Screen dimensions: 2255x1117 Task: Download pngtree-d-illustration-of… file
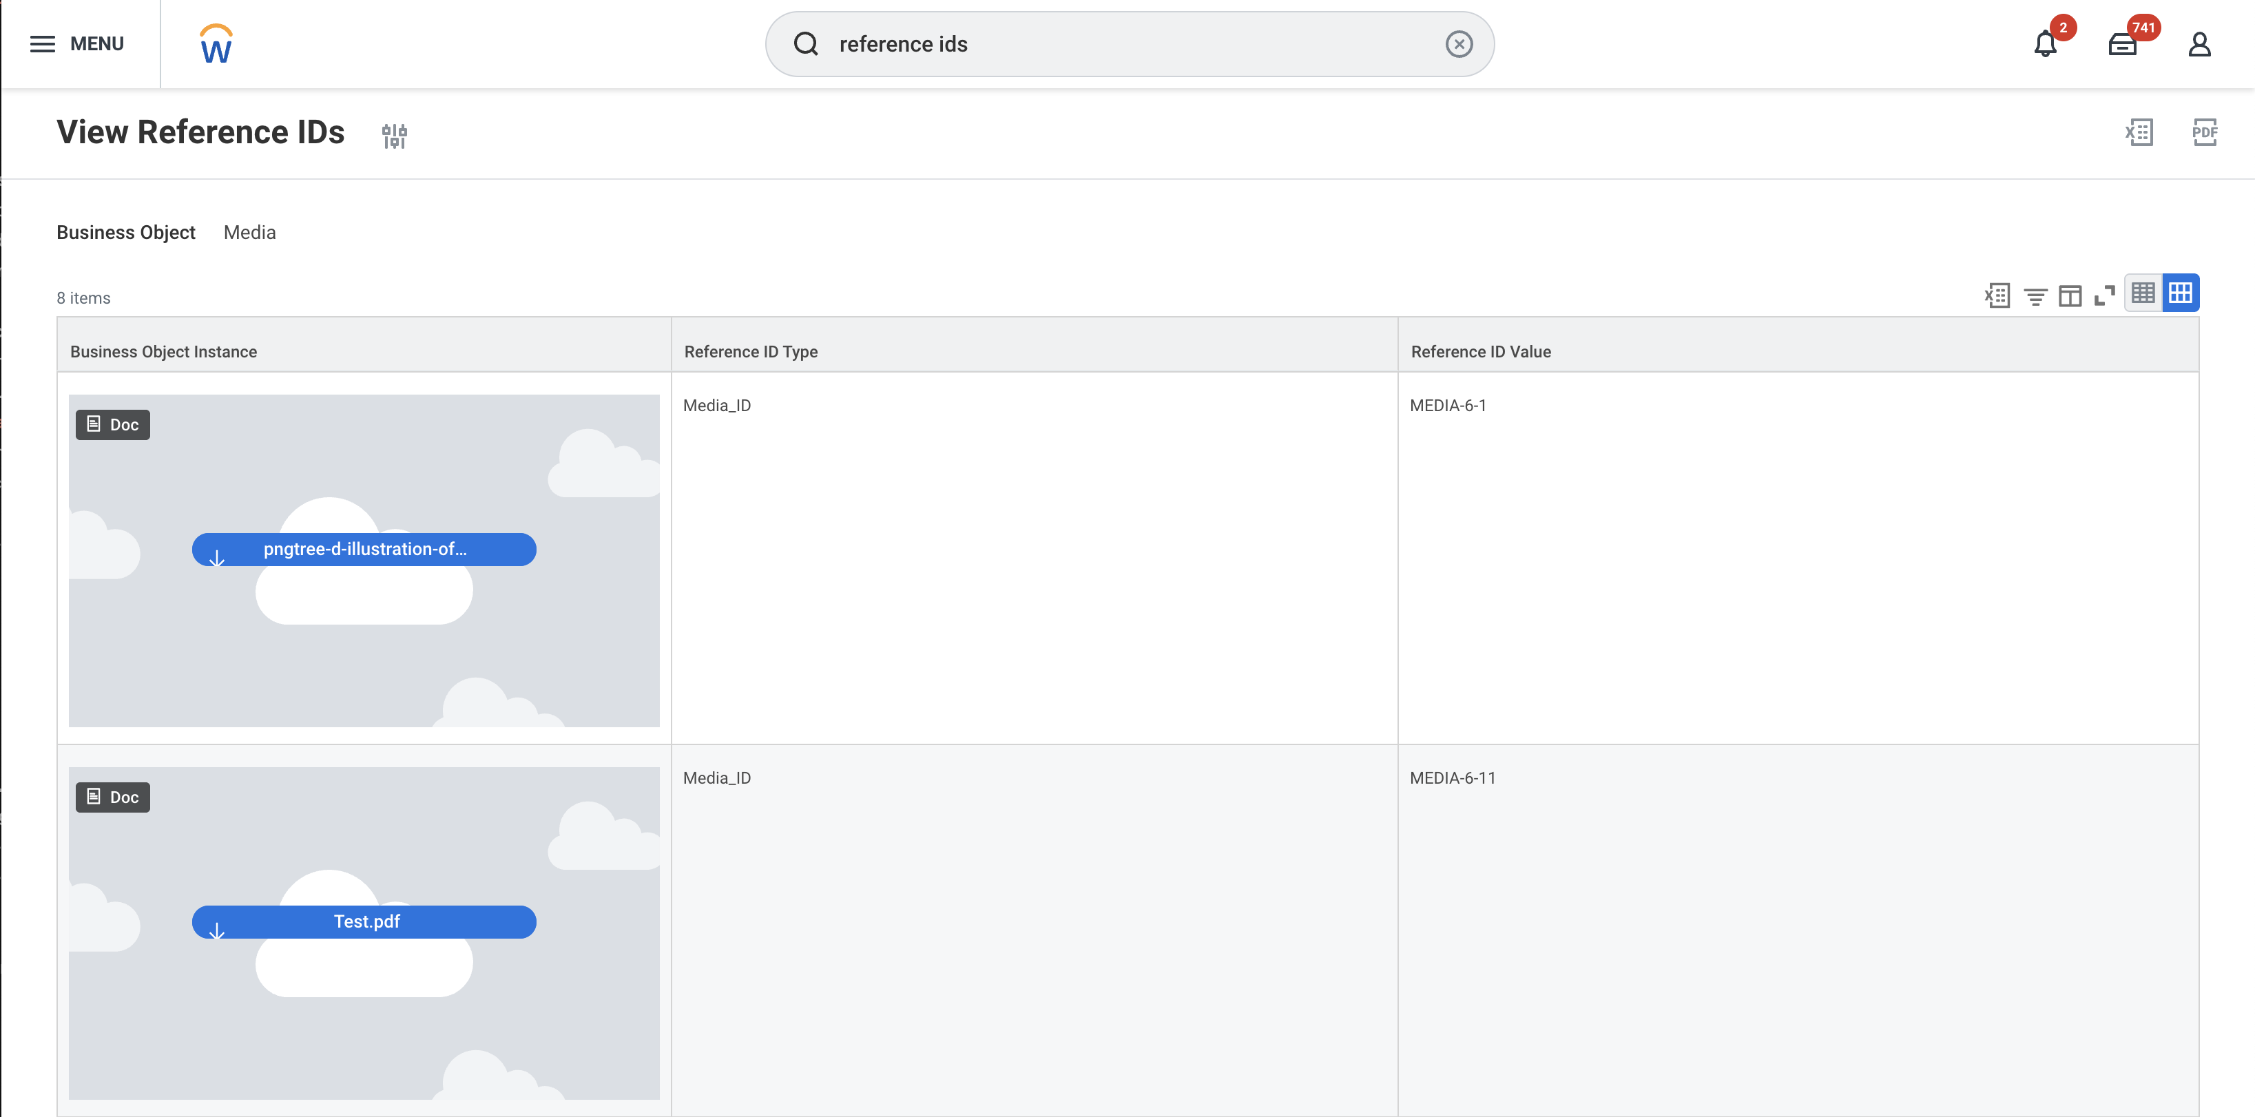364,550
